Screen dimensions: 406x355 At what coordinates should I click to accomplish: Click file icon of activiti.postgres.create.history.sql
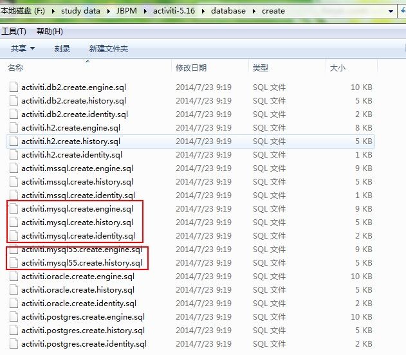tap(14, 330)
